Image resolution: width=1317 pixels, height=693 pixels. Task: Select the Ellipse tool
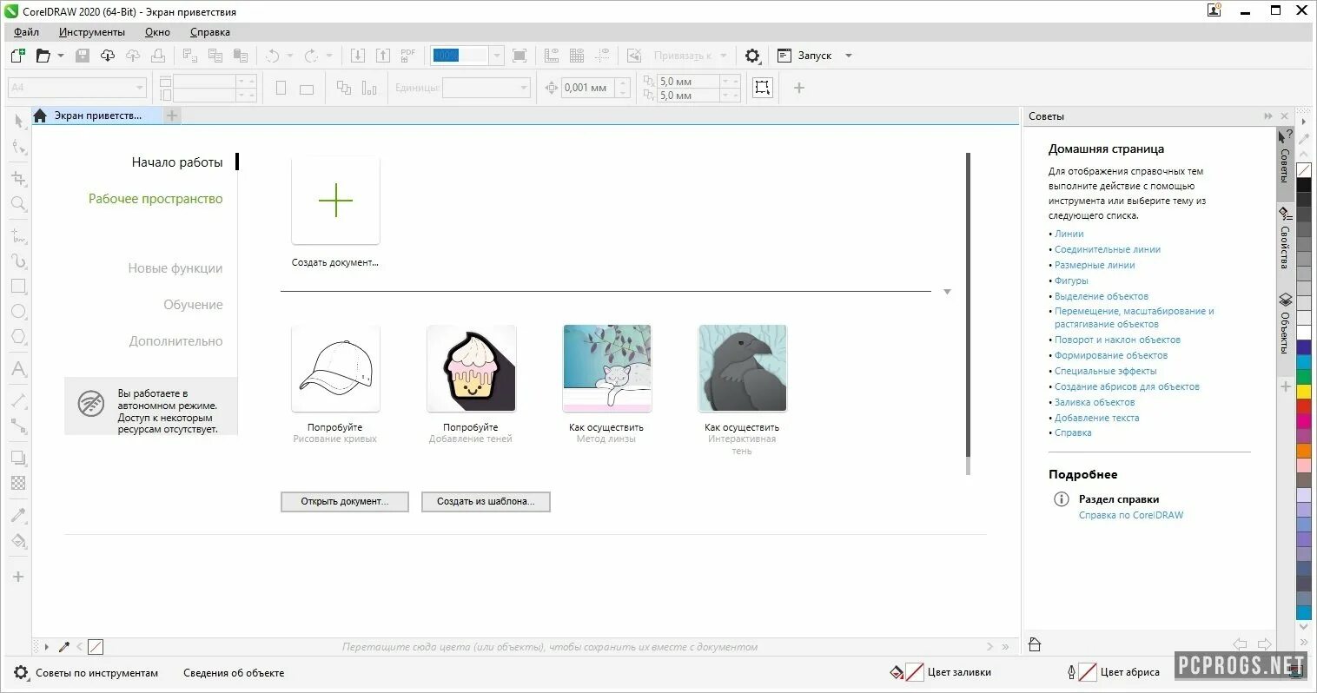point(18,311)
